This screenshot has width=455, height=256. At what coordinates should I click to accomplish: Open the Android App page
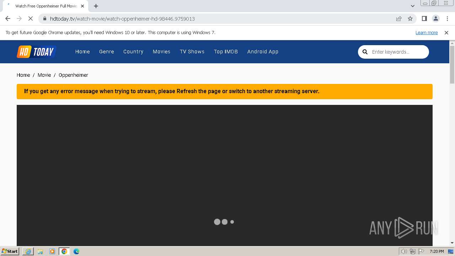point(263,52)
